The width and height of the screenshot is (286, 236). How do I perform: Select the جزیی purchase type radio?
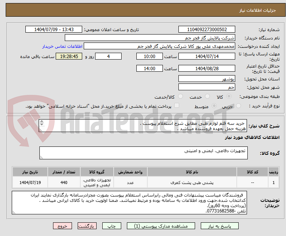point(238,106)
